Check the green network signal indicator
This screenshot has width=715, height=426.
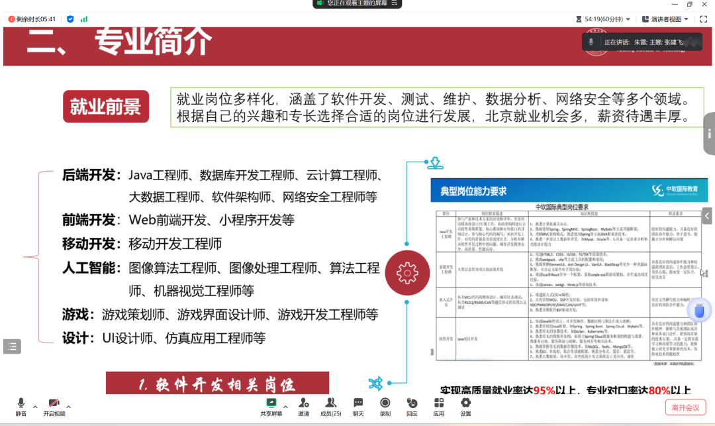[84, 19]
